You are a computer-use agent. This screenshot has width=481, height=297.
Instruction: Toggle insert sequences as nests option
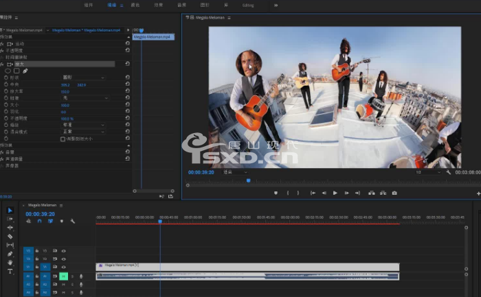pos(29,221)
